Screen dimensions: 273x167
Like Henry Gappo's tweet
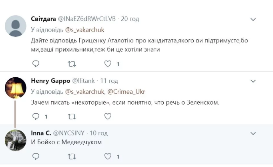[108, 116]
